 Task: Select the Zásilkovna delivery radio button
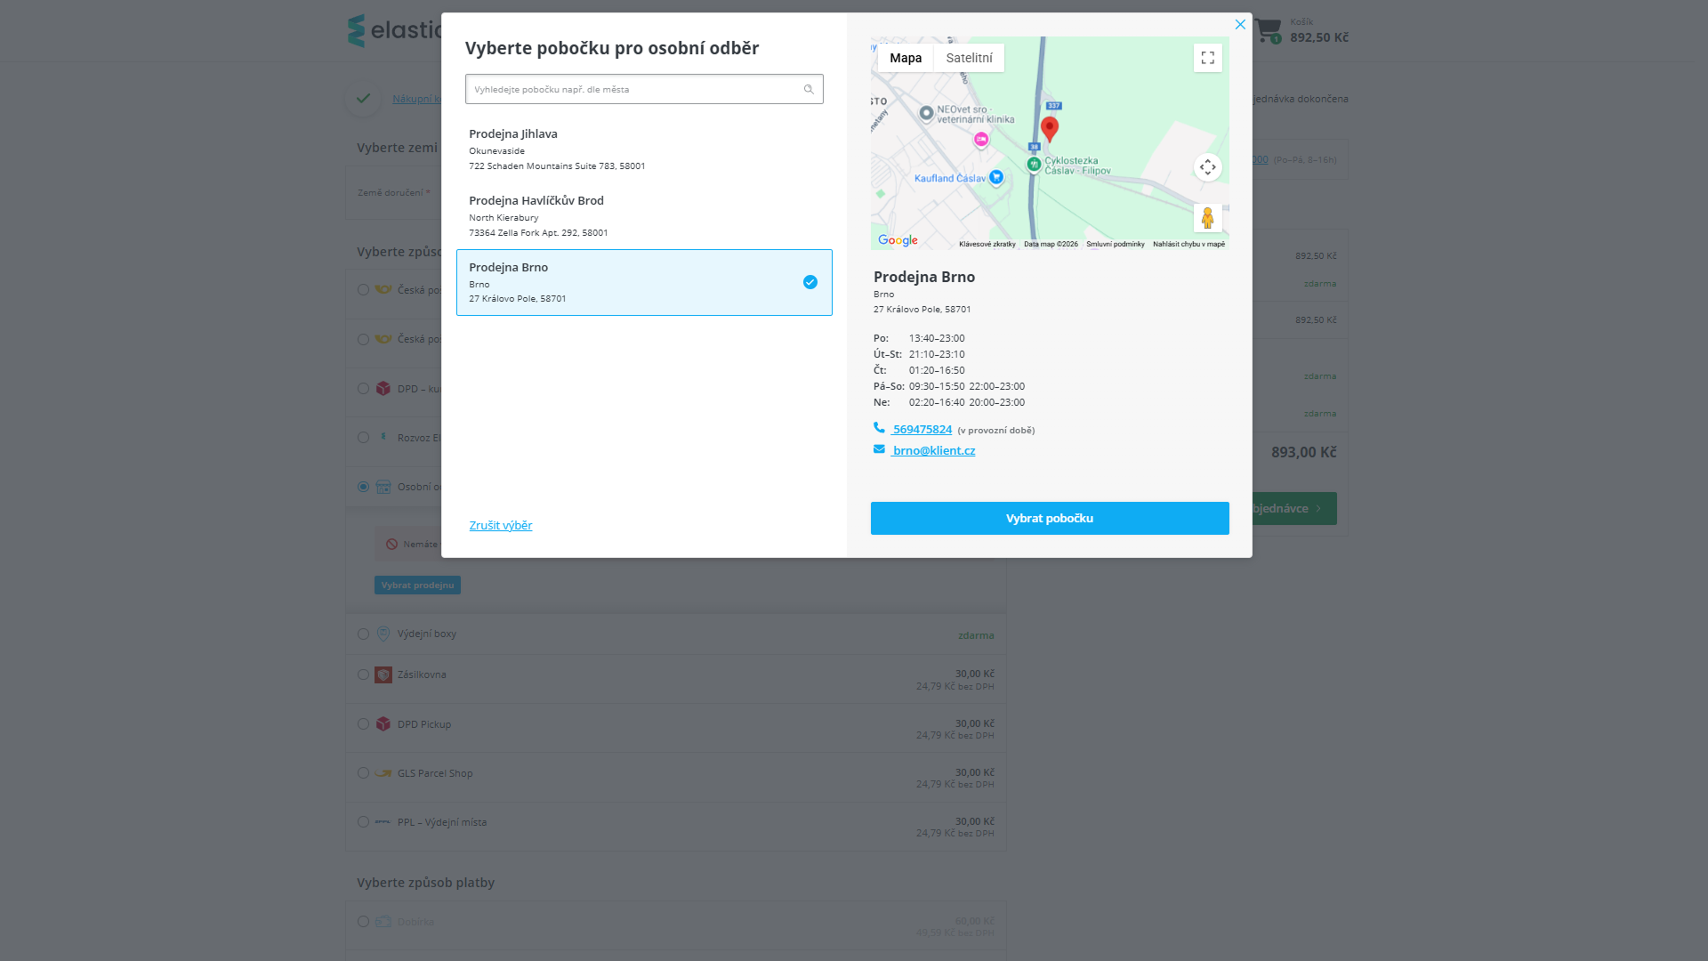[363, 674]
